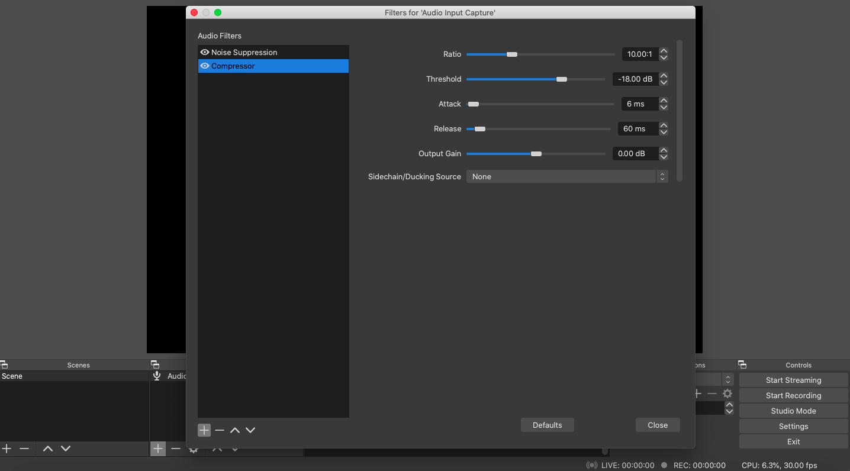The height and width of the screenshot is (471, 850).
Task: Increase Output Gain with the up stepper arrow
Action: [664, 150]
